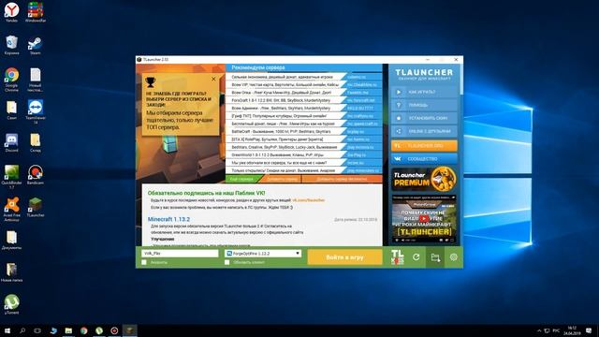Open Task View on the taskbar
599x337 pixels.
click(37, 330)
